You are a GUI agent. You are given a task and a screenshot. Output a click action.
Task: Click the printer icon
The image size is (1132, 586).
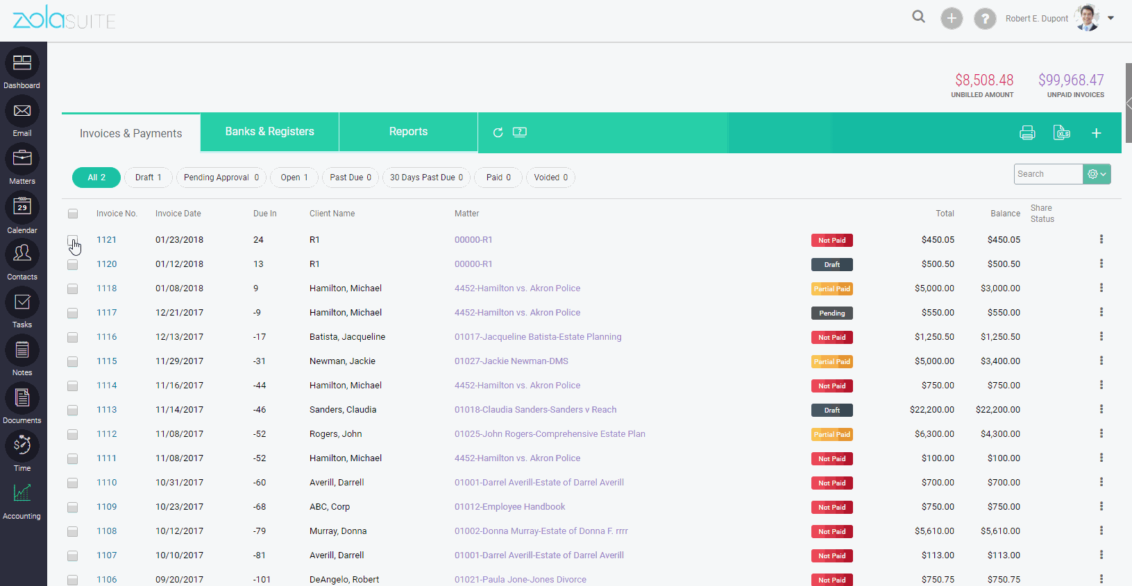pos(1027,133)
